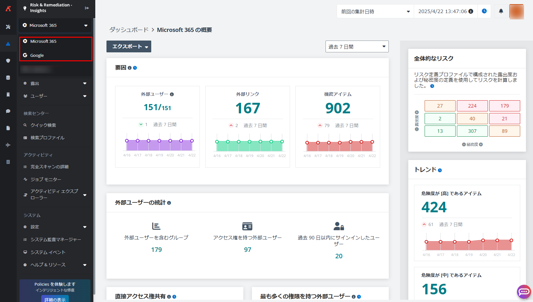
Task: Collapse the Microsoft 365 platform selector
Action: pos(55,25)
